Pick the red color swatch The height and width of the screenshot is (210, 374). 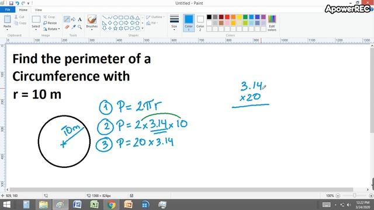click(227, 17)
